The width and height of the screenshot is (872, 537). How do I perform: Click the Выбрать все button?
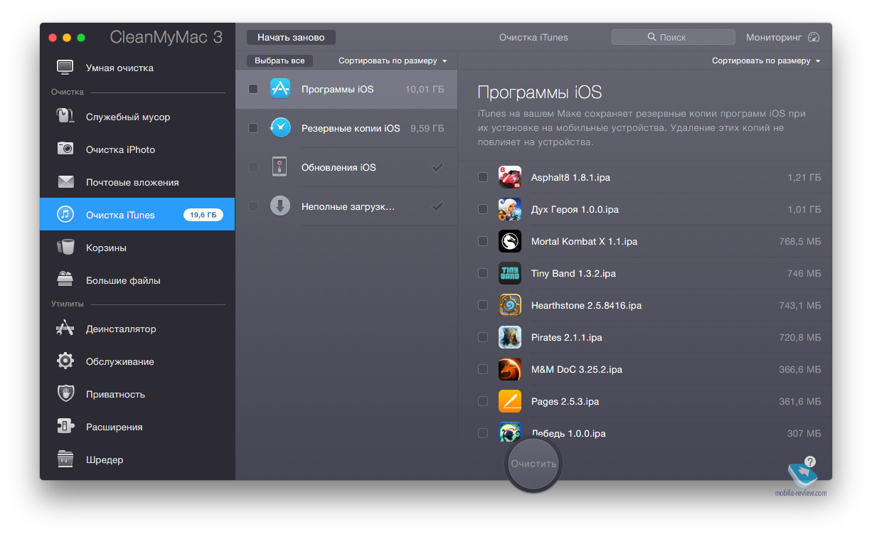pyautogui.click(x=280, y=61)
